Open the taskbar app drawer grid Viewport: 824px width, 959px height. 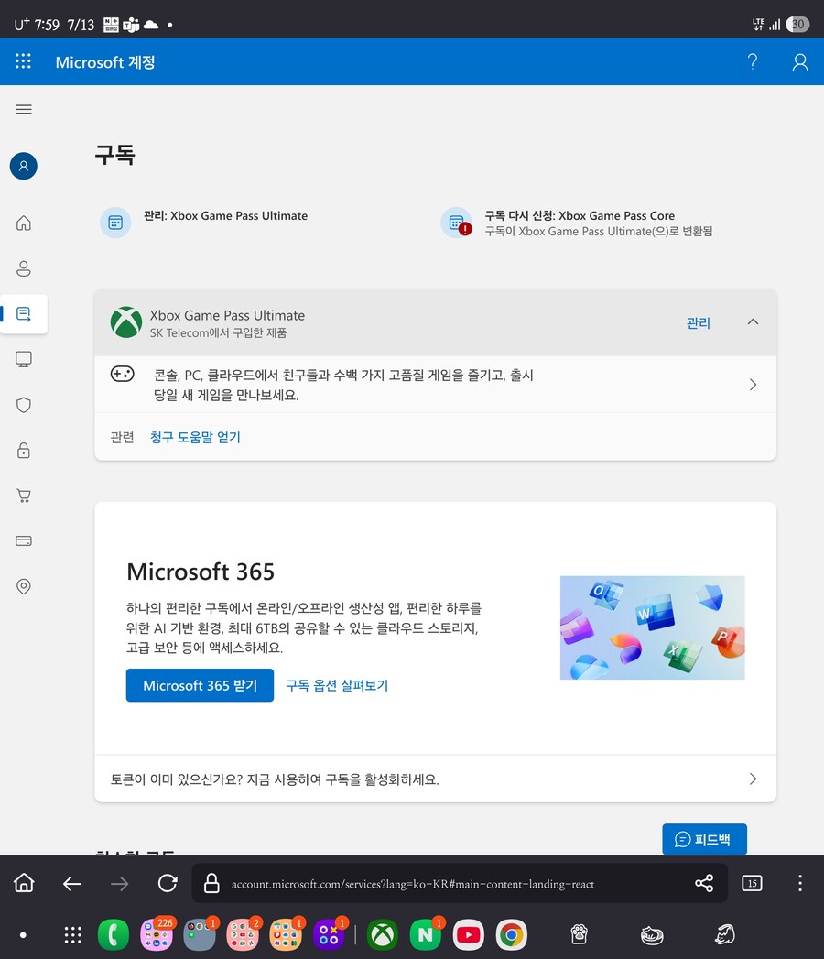pos(72,934)
